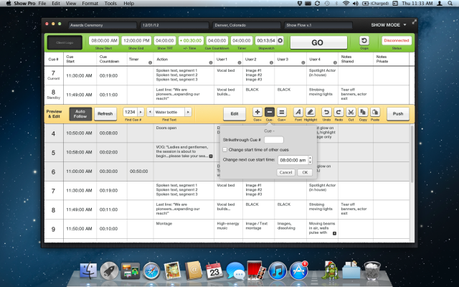The image size is (459, 287).
Task: Click the Redo icon
Action: point(339,112)
